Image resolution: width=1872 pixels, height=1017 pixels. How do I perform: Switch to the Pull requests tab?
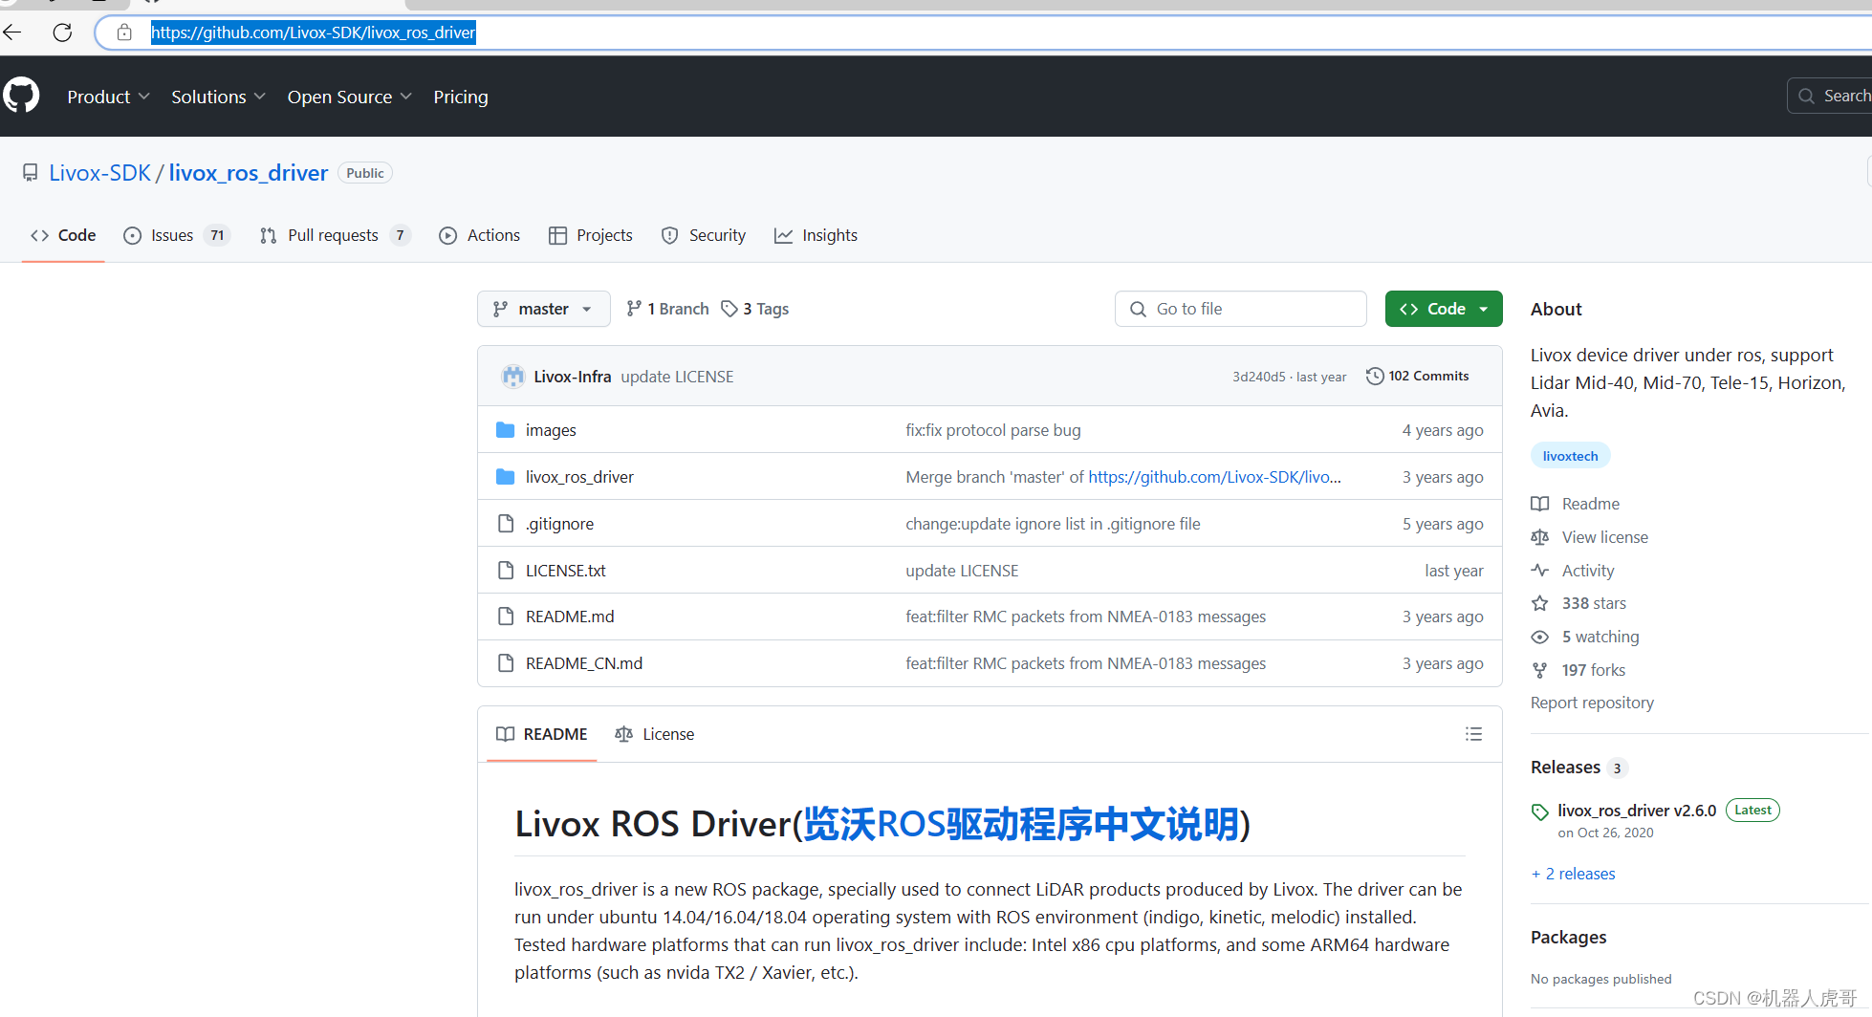pyautogui.click(x=335, y=235)
